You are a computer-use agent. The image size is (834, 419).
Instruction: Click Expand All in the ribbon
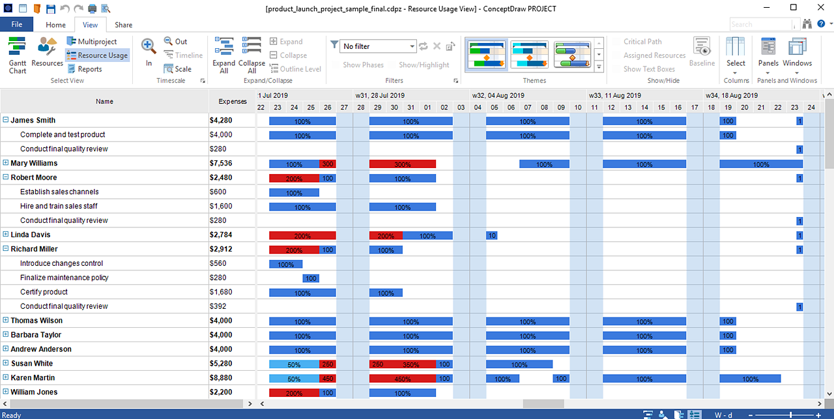coord(224,55)
